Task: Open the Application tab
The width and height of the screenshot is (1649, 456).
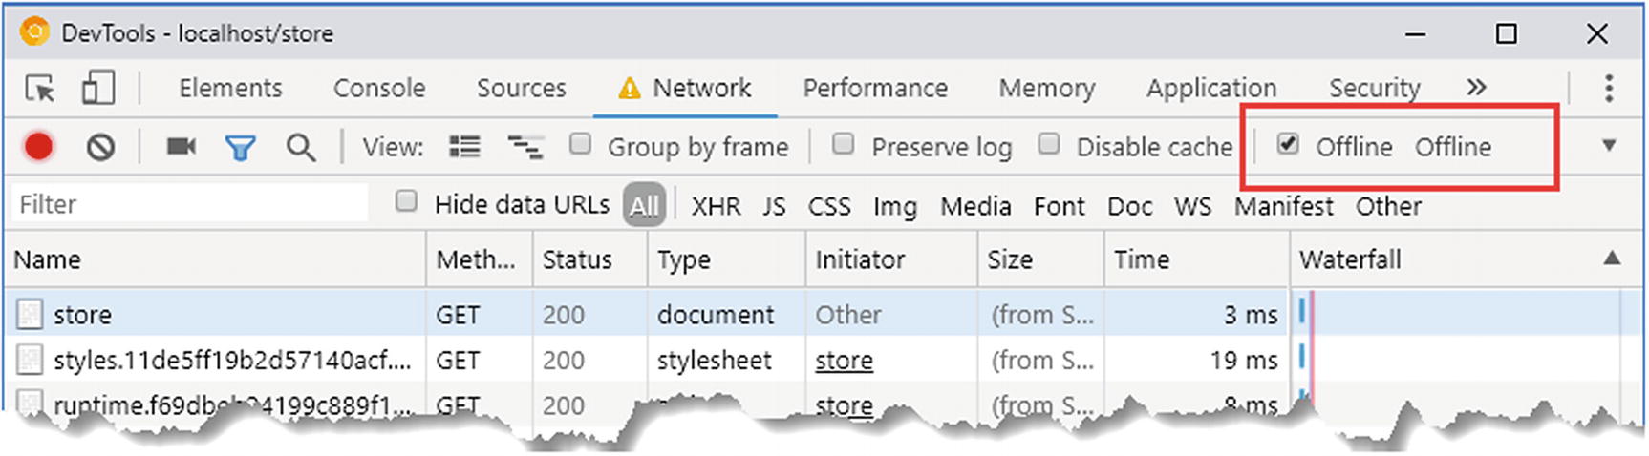Action: point(1210,89)
